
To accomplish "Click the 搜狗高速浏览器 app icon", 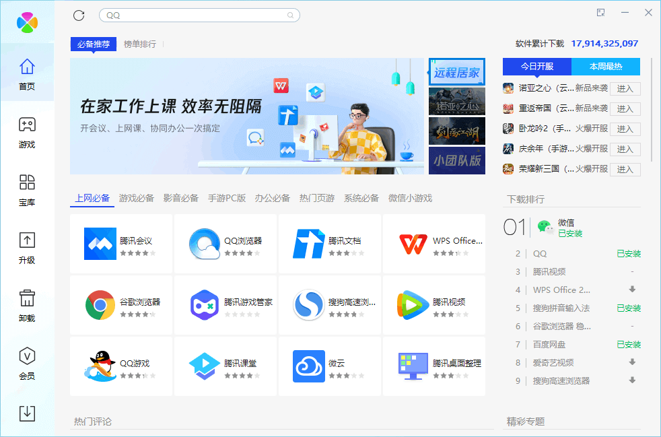I will point(308,305).
